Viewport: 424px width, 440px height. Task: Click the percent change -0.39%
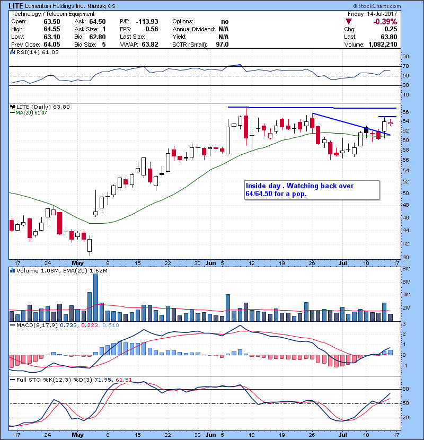click(x=385, y=22)
